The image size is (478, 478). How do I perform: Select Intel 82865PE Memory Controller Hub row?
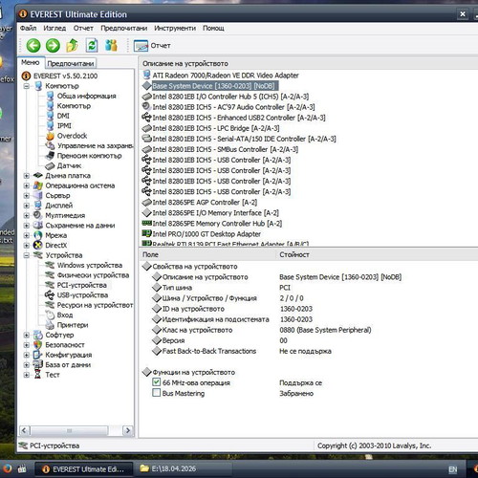(x=212, y=224)
